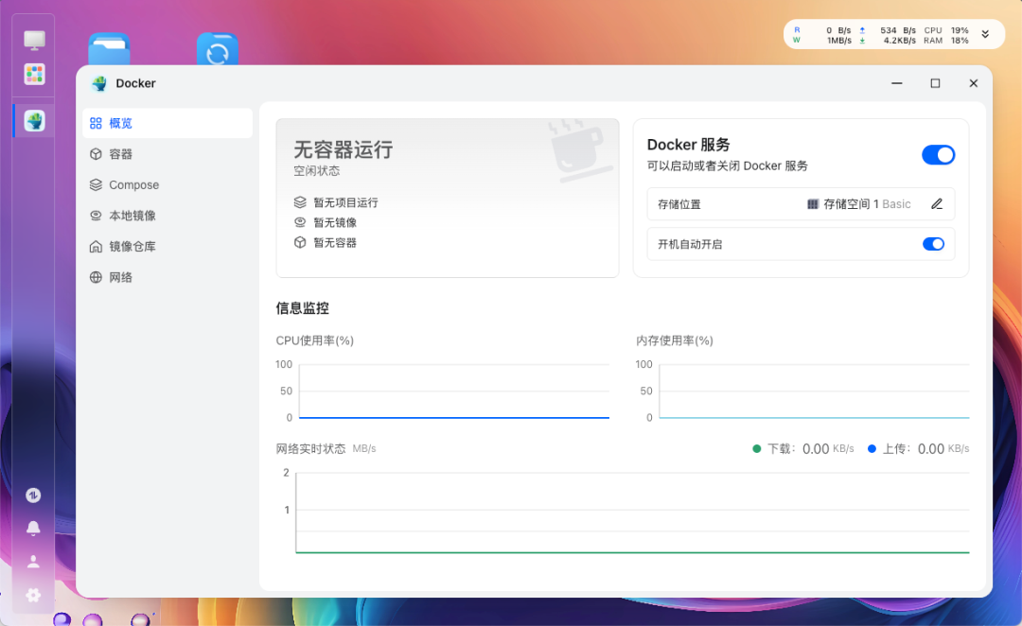Viewport: 1022px width, 626px height.
Task: Turn off 开机自动开启 switch
Action: coord(933,244)
